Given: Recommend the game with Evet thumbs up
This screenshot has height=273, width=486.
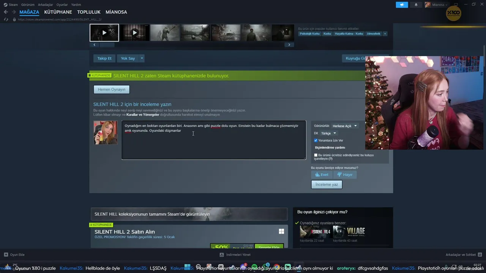Looking at the screenshot, I should pos(321,175).
